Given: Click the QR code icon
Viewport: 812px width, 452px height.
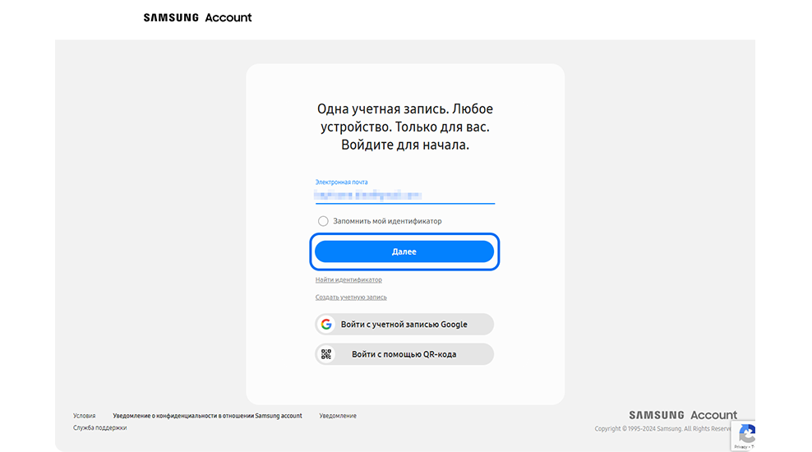Looking at the screenshot, I should tap(326, 354).
